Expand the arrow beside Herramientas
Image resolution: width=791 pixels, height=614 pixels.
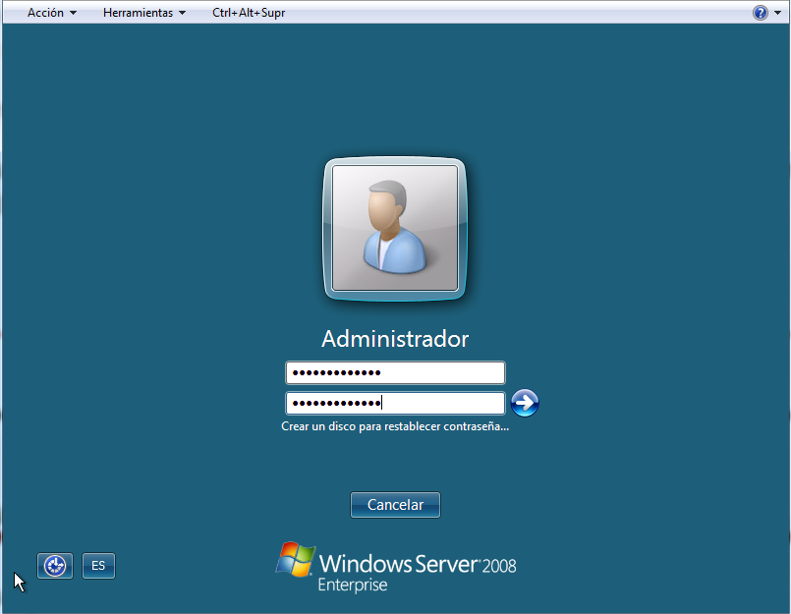(182, 14)
